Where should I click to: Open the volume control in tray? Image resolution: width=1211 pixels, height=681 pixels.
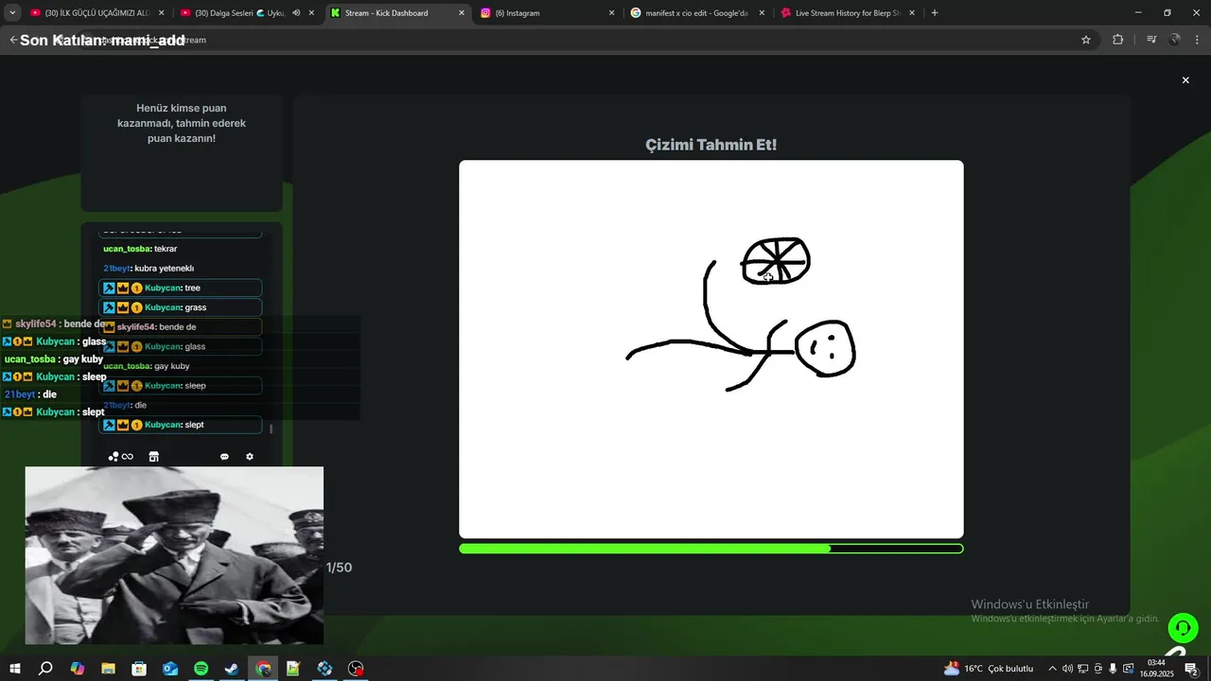click(x=1067, y=669)
